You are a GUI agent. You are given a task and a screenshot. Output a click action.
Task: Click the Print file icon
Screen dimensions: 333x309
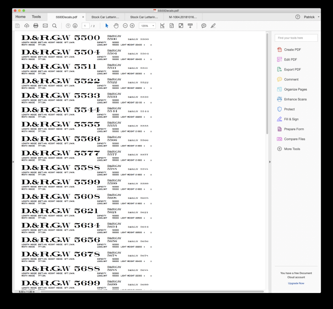click(36, 26)
